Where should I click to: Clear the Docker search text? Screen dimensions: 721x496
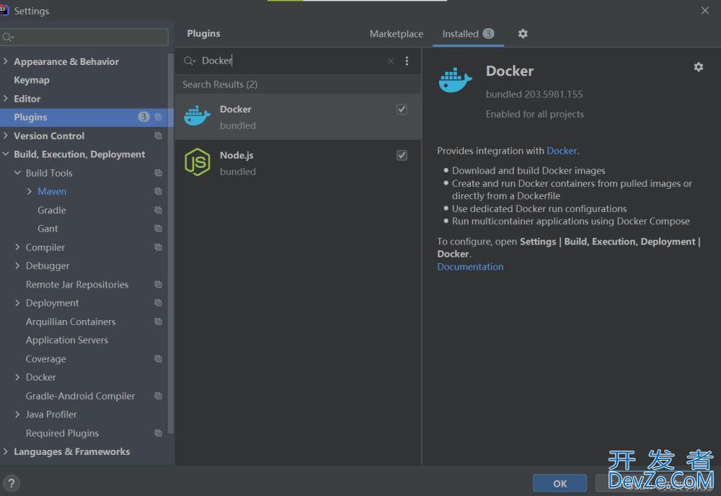tap(390, 61)
